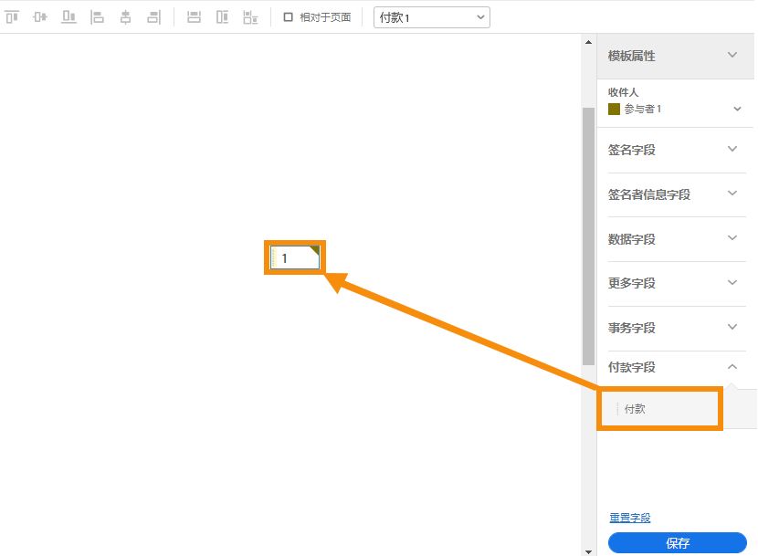Click the align bottom alignment icon
The height and width of the screenshot is (556, 758).
(x=68, y=16)
